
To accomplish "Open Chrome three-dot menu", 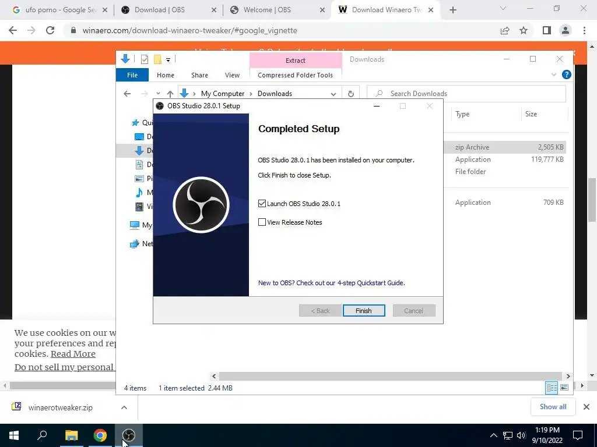I will click(x=584, y=30).
